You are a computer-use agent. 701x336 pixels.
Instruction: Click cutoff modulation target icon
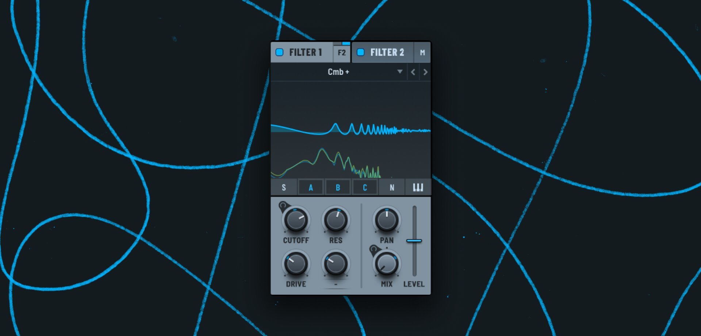(x=283, y=205)
